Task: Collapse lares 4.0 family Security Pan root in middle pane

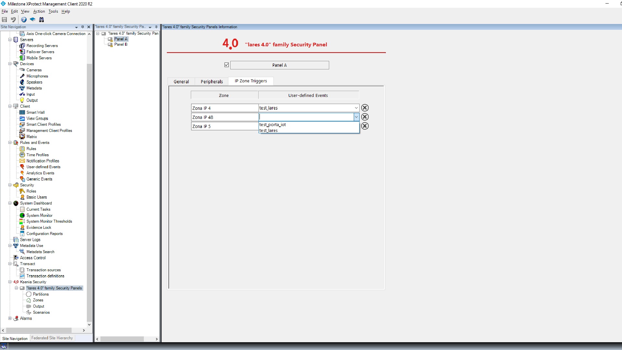Action: [98, 33]
